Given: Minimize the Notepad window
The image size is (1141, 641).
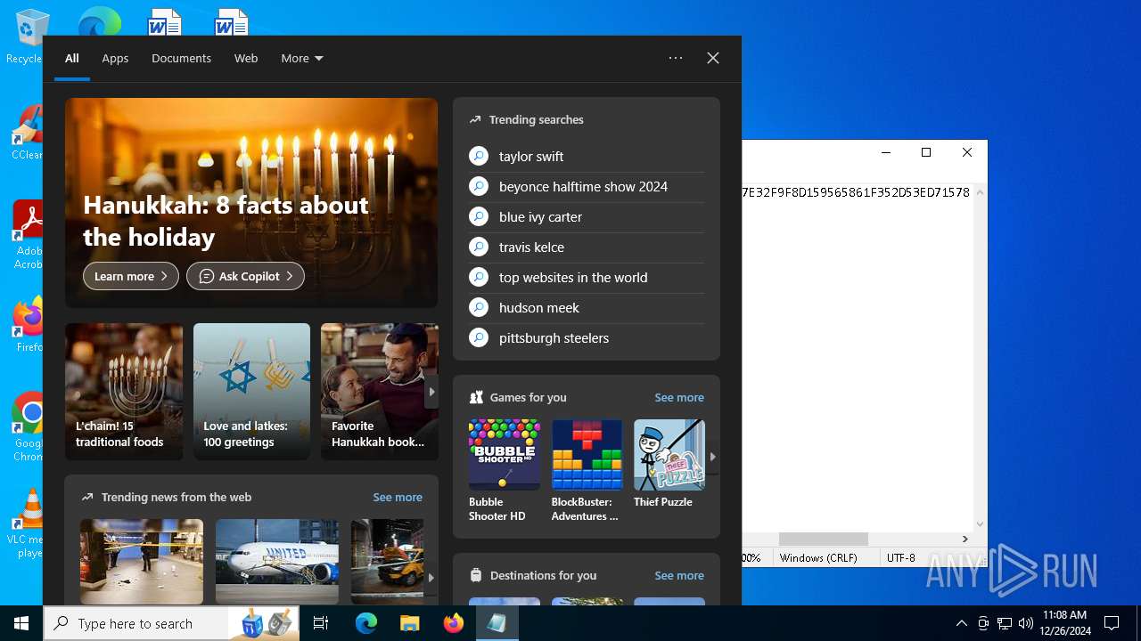Looking at the screenshot, I should click(x=886, y=152).
